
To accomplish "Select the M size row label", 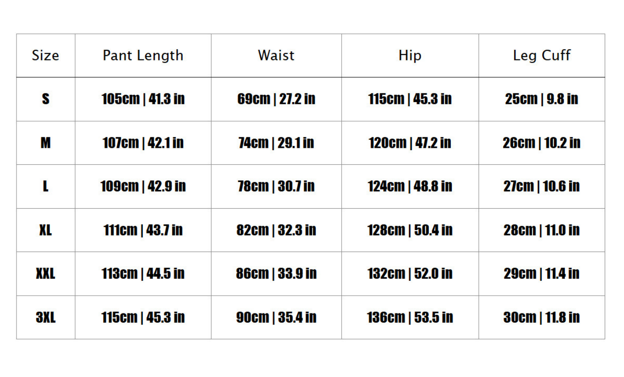I will tap(45, 143).
